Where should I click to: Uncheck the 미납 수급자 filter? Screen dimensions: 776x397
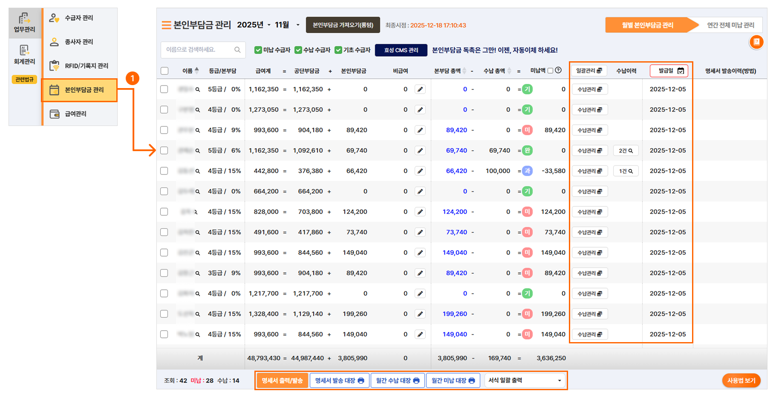coord(258,50)
